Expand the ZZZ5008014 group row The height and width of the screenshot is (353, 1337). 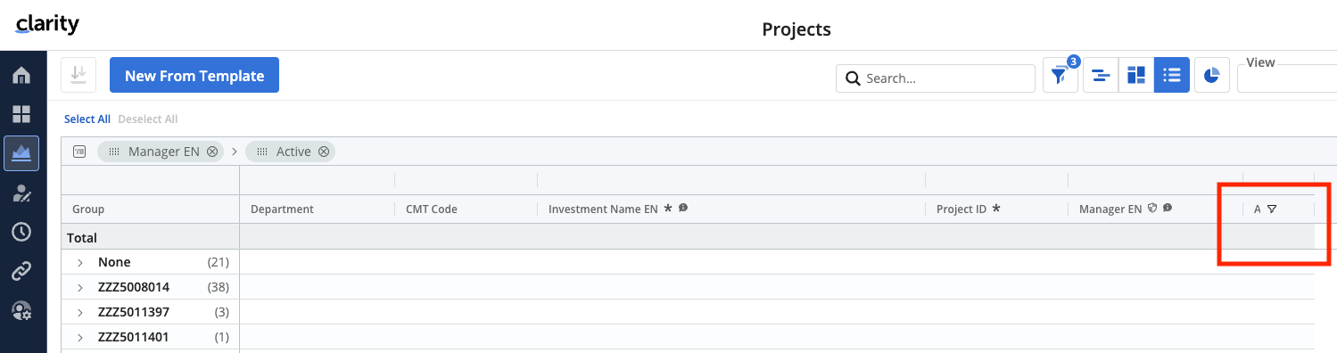[x=80, y=287]
